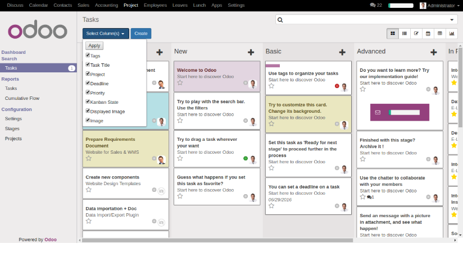This screenshot has height=262, width=463.
Task: Go to Employees menu
Action: coord(155,5)
